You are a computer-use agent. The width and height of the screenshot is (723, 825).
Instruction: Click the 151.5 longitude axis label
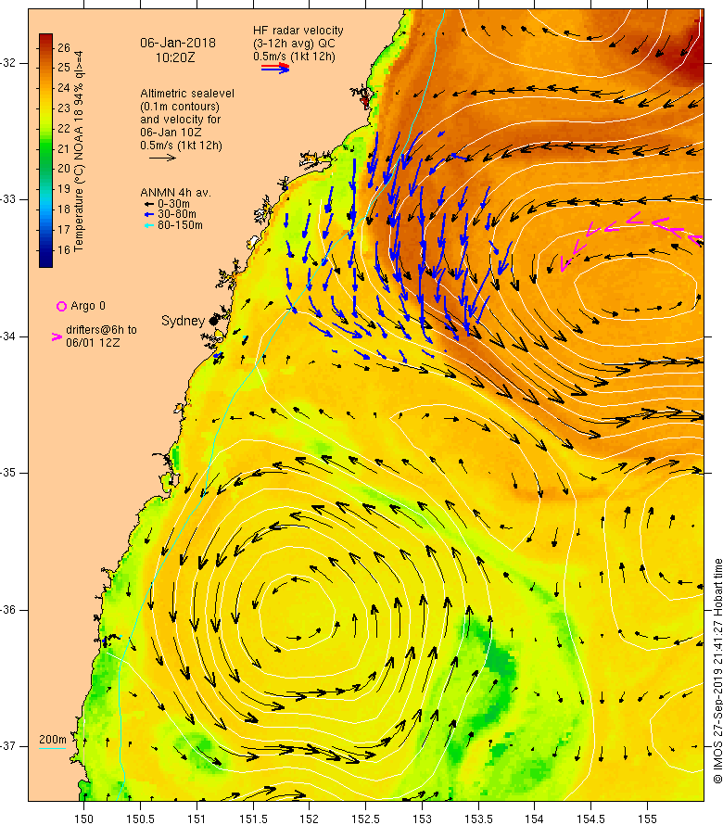click(253, 819)
